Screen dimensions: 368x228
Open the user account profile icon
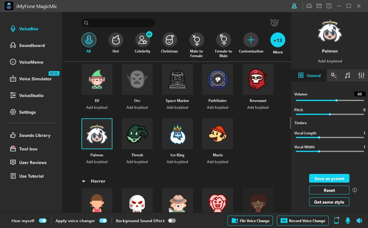point(294,6)
